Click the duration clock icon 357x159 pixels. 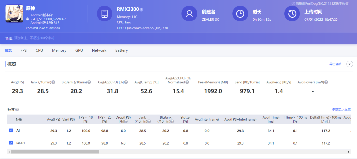click(x=240, y=14)
